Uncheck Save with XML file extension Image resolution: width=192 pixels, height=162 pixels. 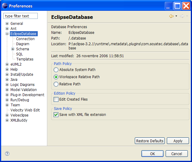click(56, 115)
